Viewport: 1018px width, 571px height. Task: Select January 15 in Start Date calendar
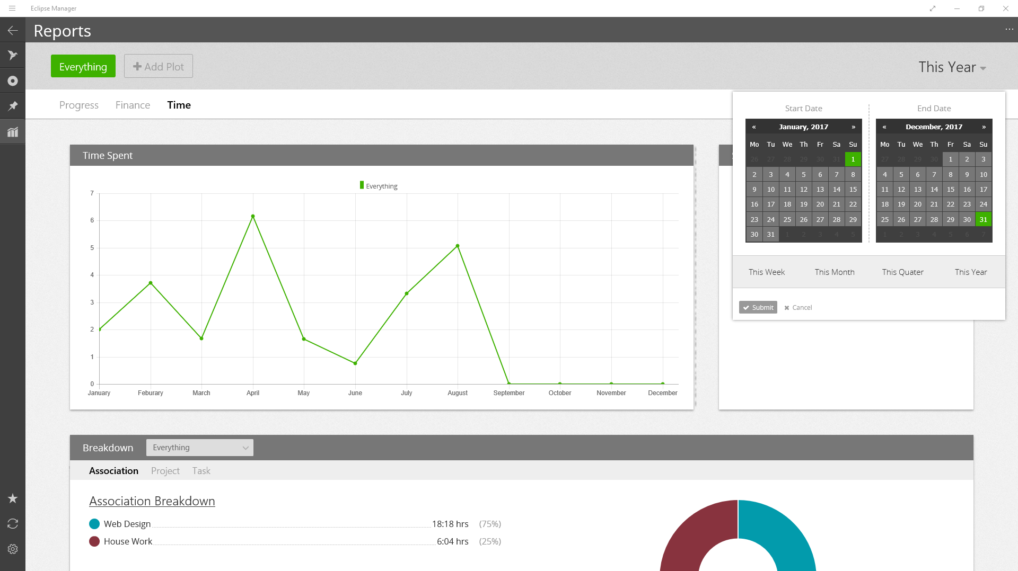coord(853,190)
